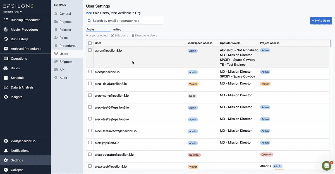
Task: Click the user list vertical scrollbar
Action: (331, 44)
